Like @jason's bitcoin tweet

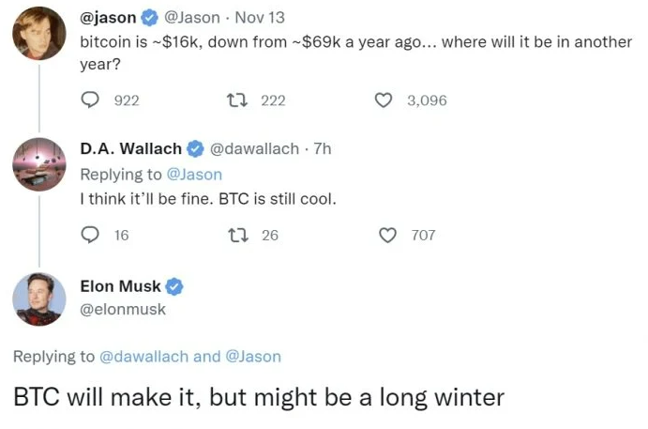click(383, 100)
